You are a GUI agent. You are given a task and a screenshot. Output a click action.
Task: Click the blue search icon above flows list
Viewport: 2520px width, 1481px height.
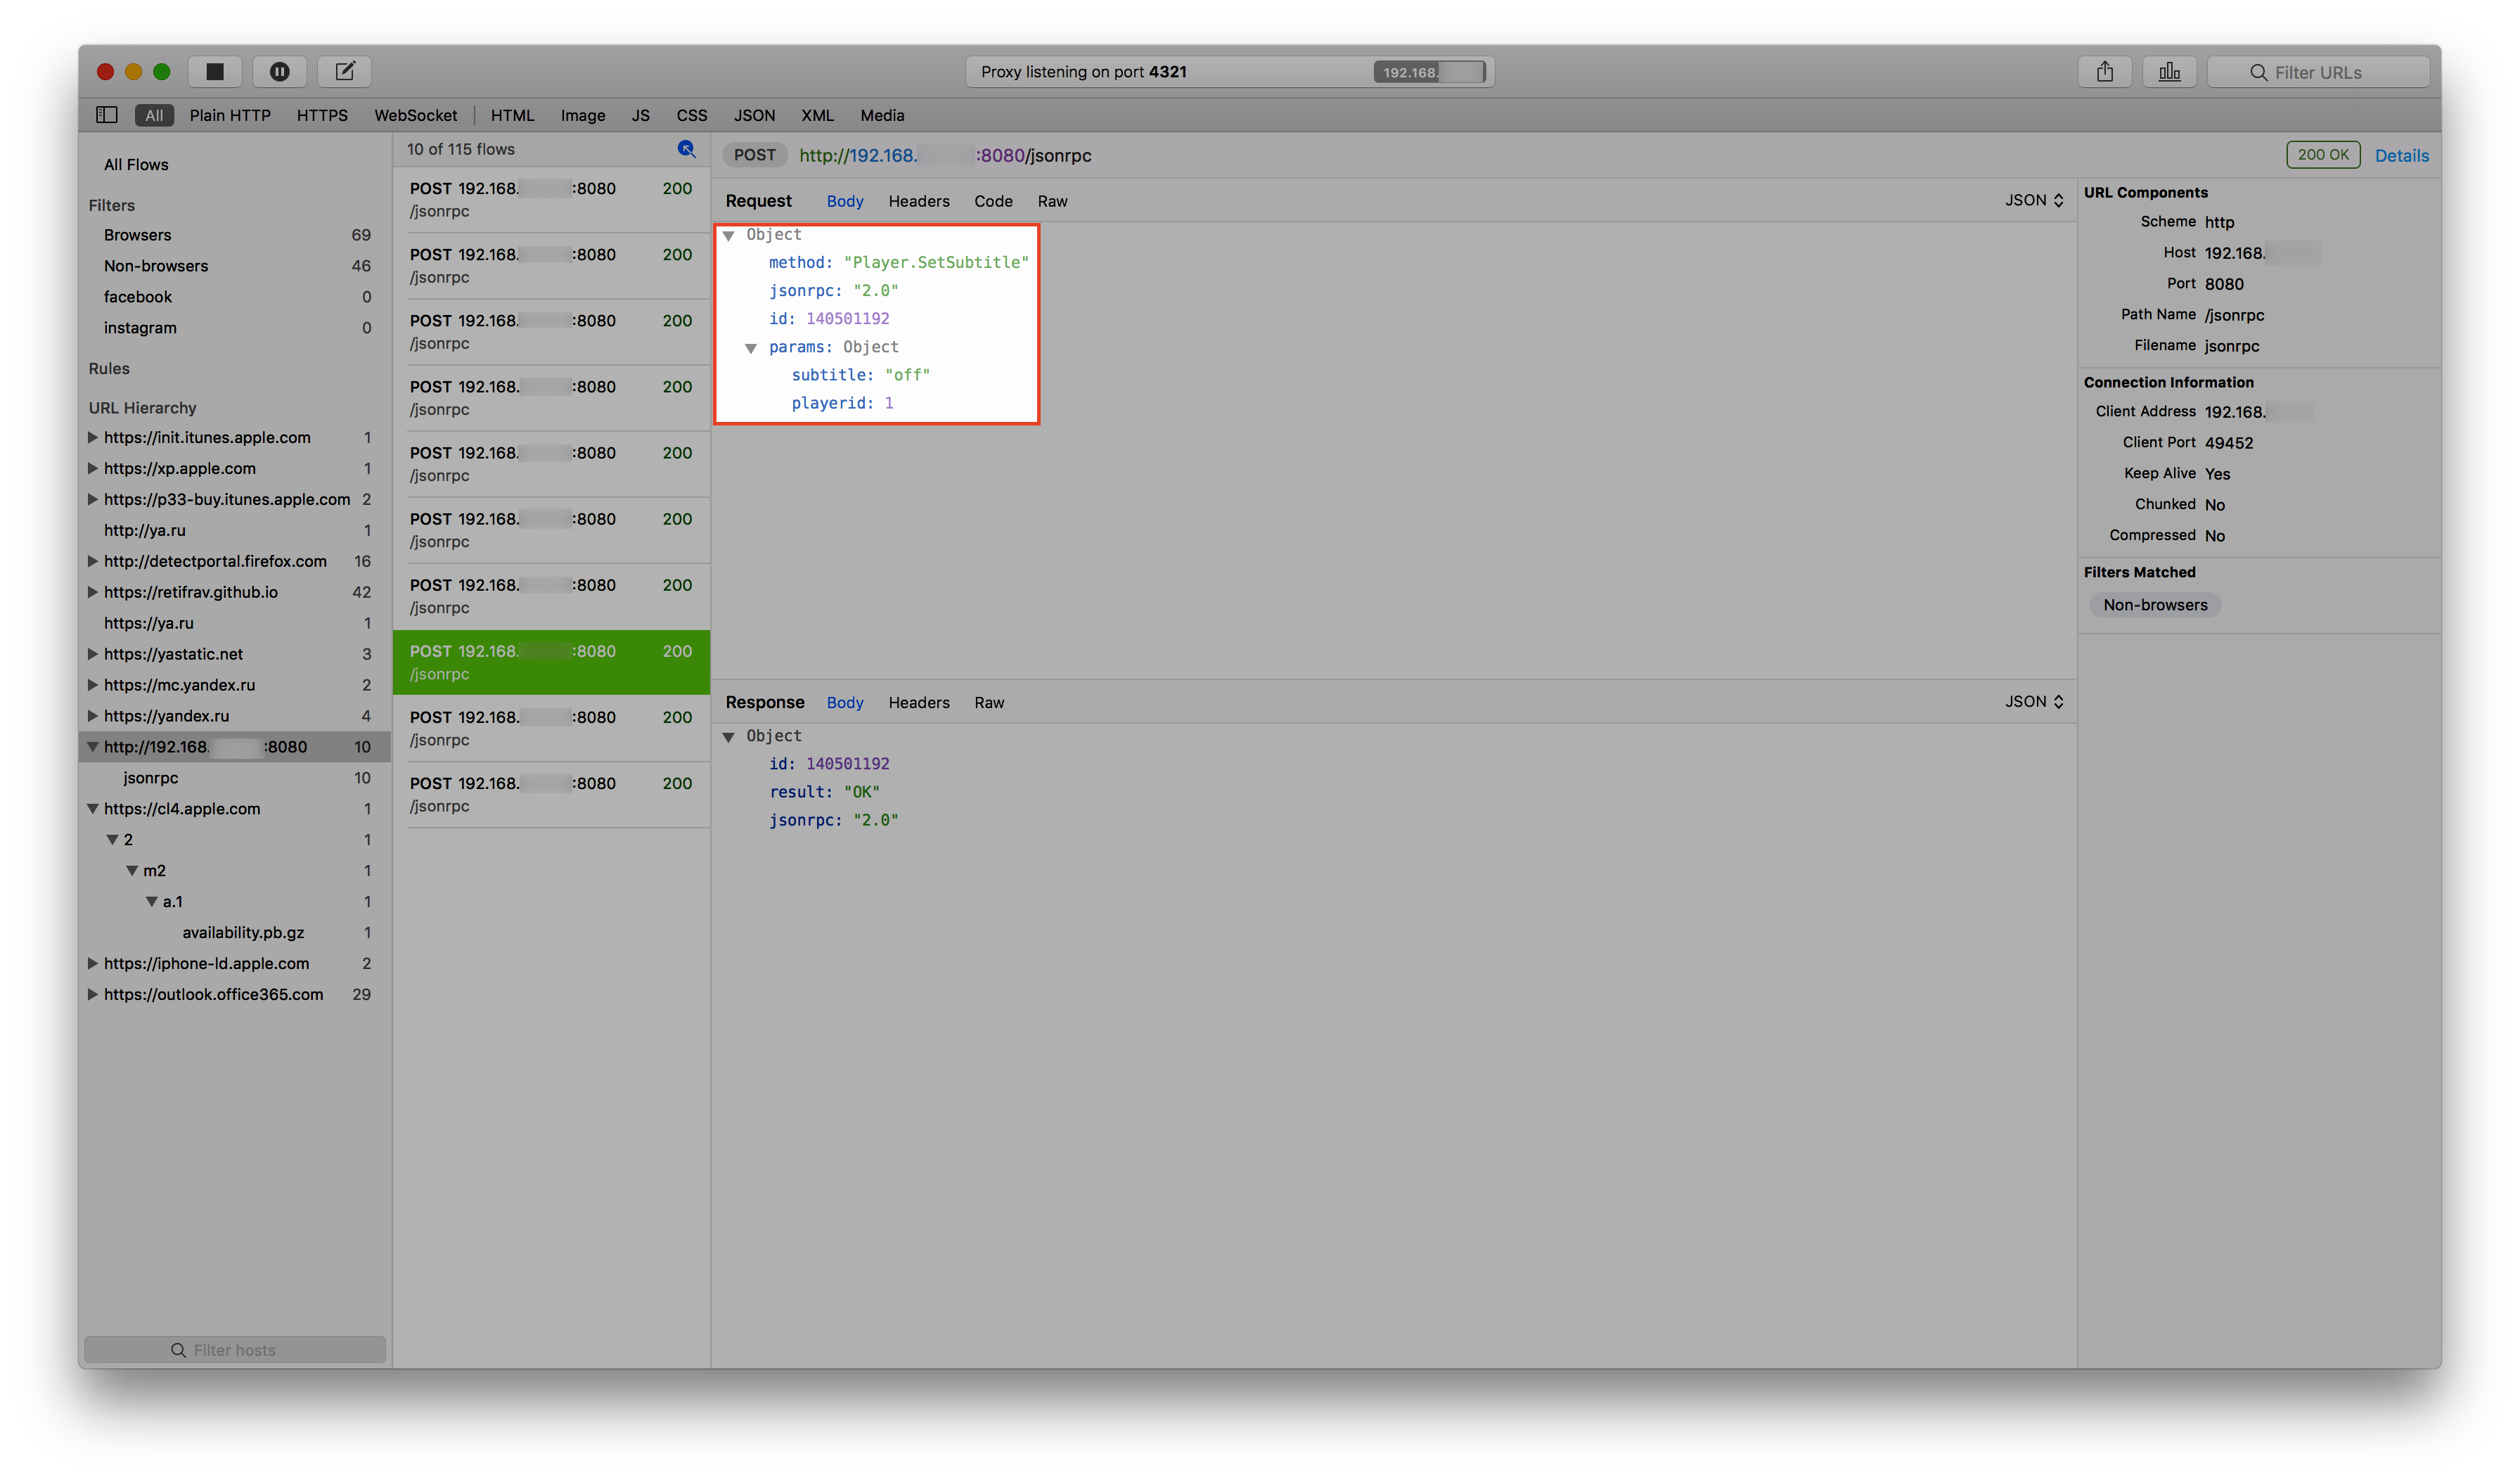tap(686, 149)
